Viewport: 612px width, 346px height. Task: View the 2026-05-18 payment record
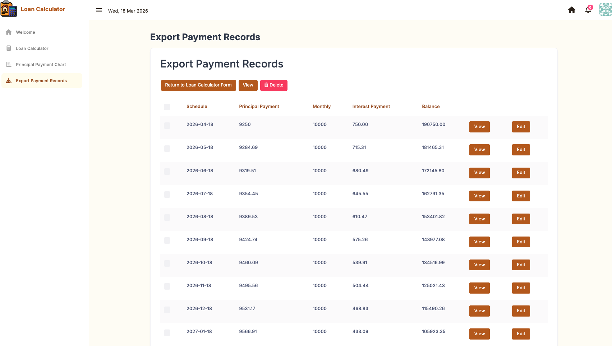pyautogui.click(x=479, y=150)
